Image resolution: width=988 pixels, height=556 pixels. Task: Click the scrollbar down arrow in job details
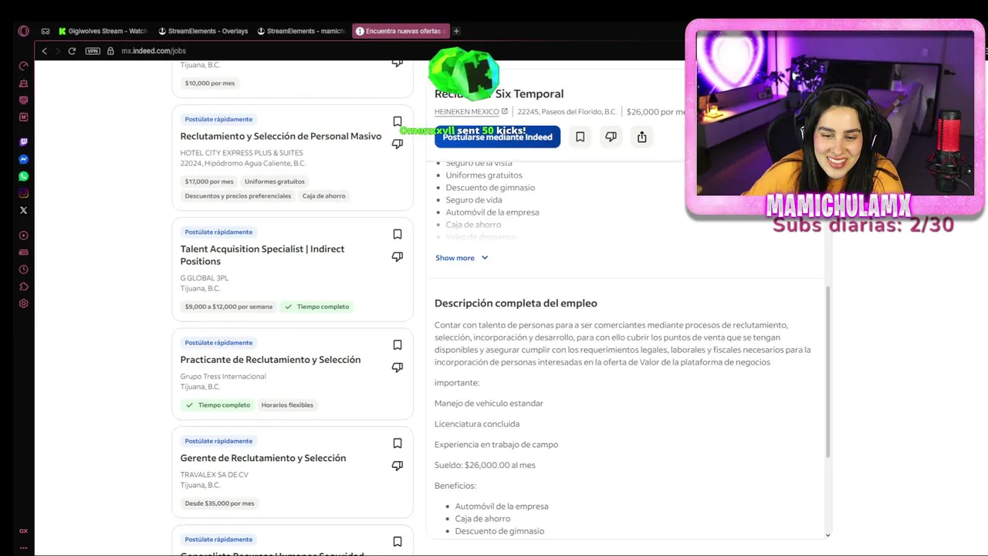pos(827,535)
